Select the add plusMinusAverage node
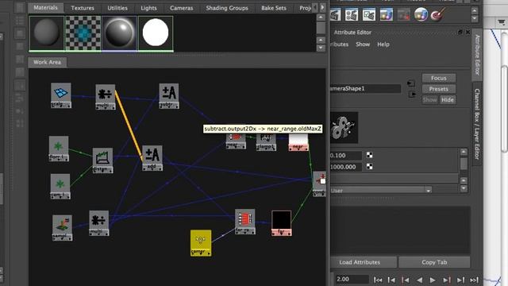 (x=152, y=158)
